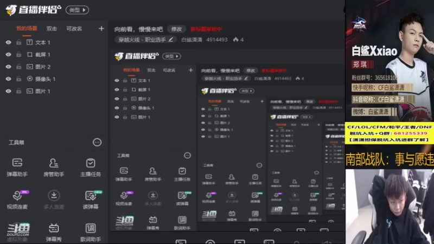Click the crop icon of 截屏 1
The height and width of the screenshot is (244, 434).
point(30,55)
